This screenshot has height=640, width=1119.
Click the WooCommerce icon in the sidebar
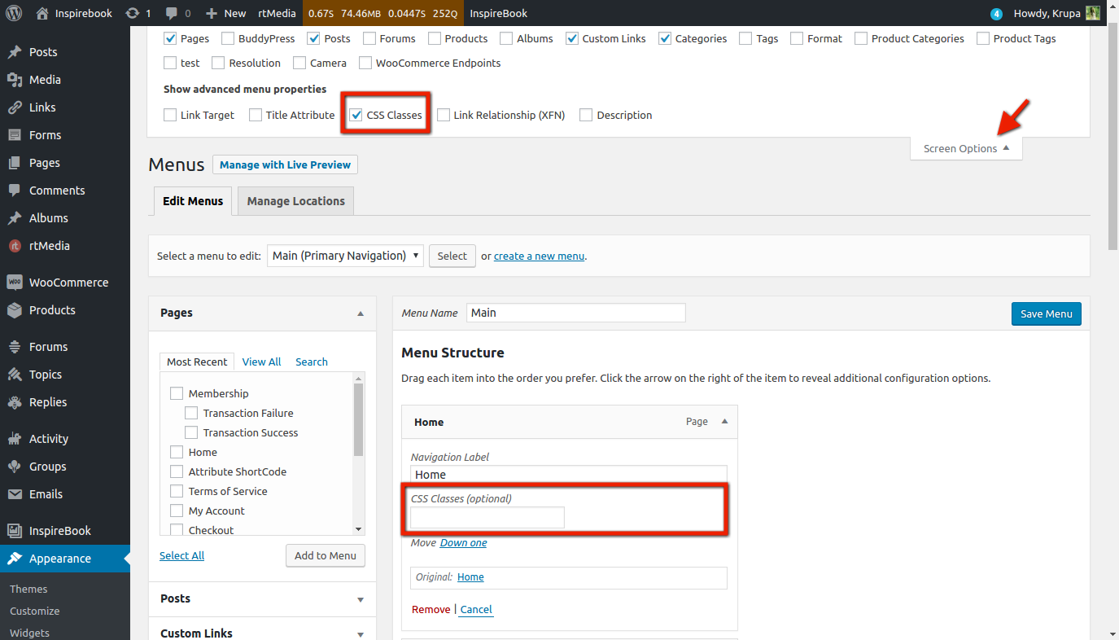15,283
